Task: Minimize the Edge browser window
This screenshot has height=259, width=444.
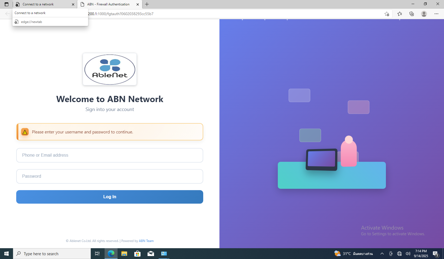Action: [413, 4]
